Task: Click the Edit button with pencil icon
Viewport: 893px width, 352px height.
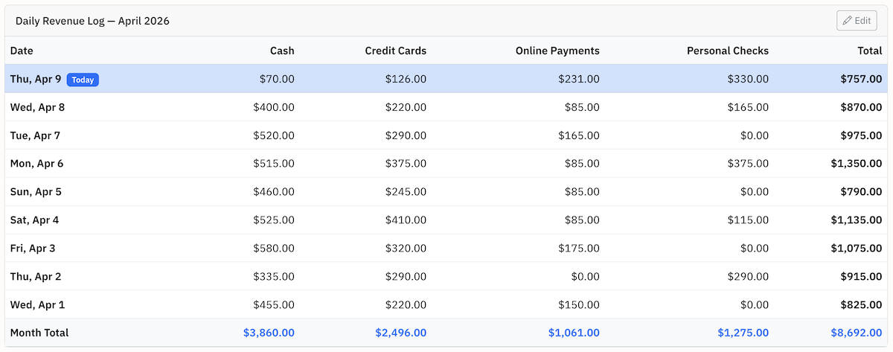Action: [x=857, y=21]
